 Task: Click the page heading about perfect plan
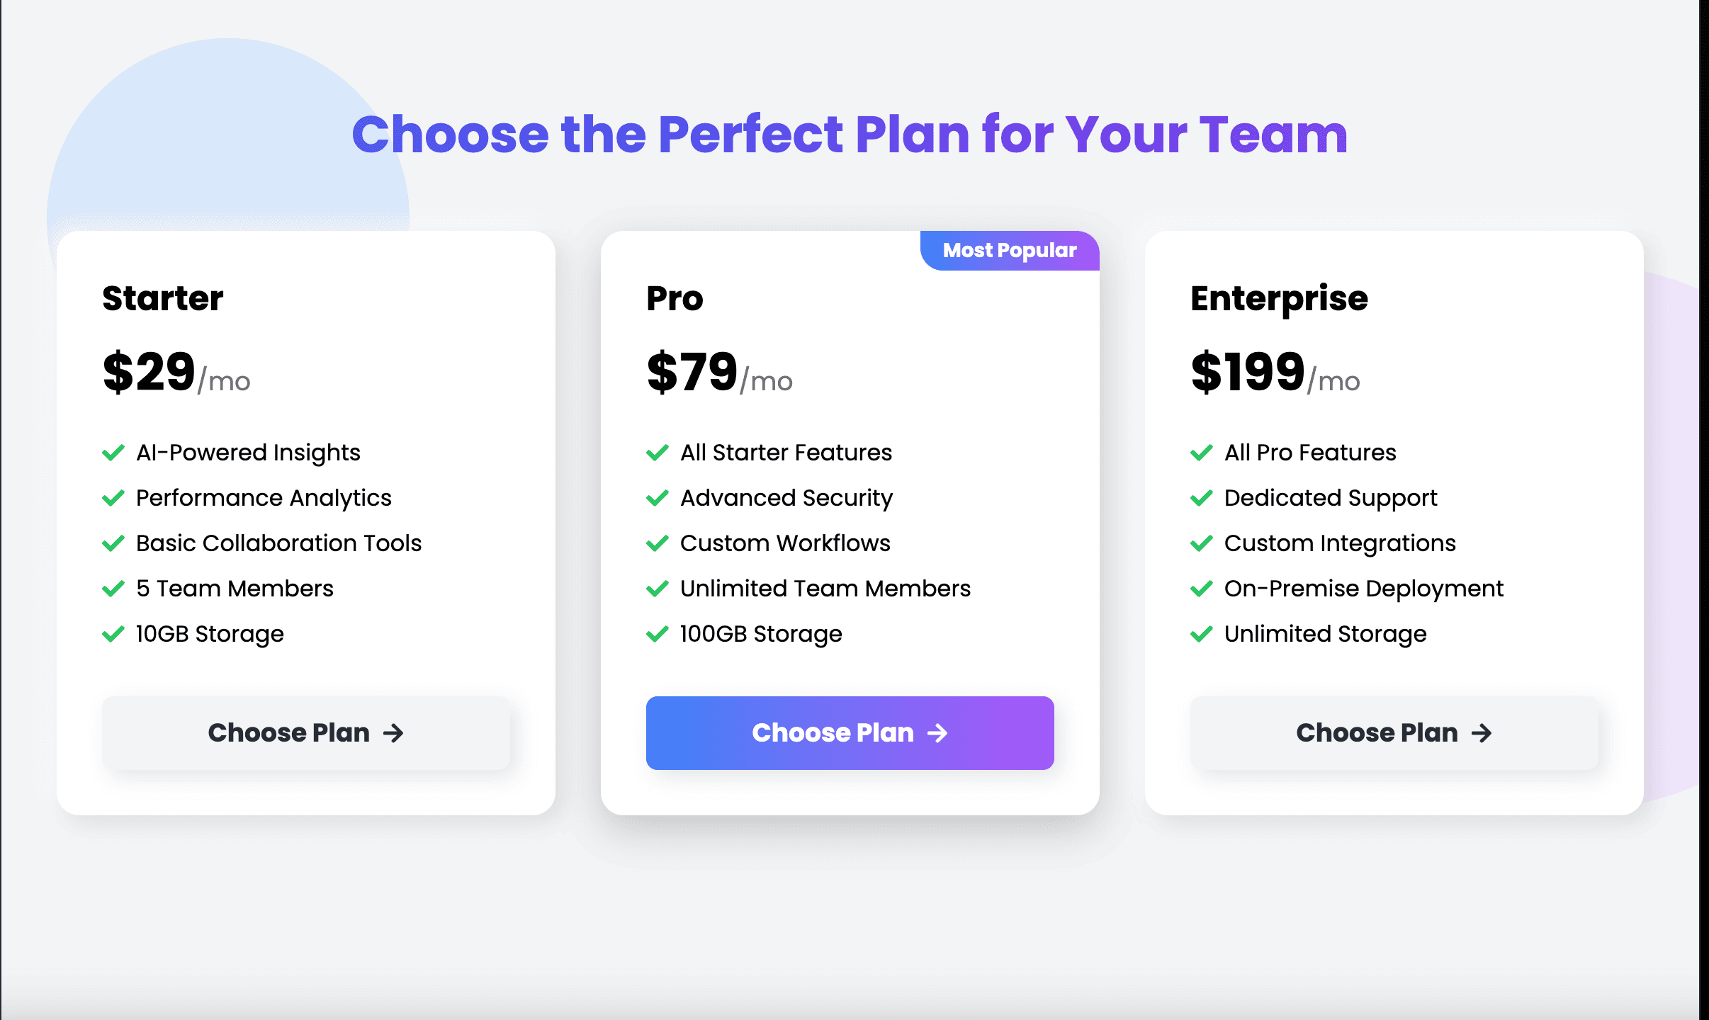(x=850, y=135)
